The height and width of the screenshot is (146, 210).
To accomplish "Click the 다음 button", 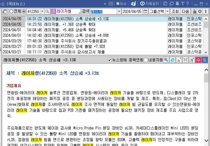I will 185,12.
